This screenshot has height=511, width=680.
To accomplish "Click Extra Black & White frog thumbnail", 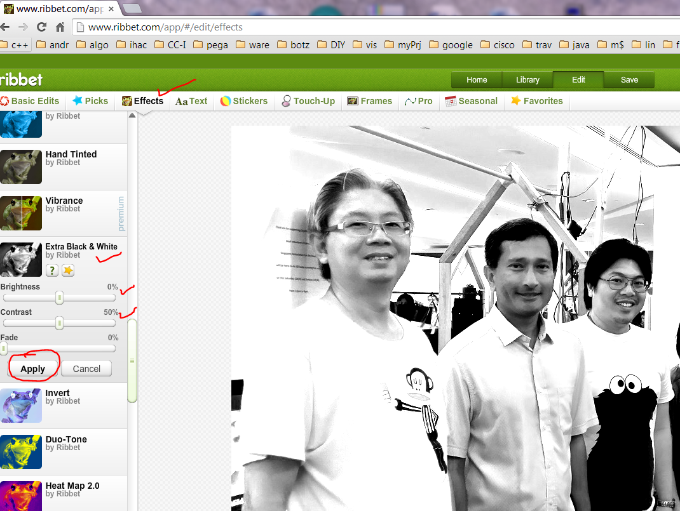I will pyautogui.click(x=21, y=260).
